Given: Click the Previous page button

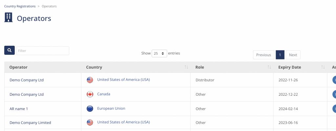Looking at the screenshot, I should (263, 55).
